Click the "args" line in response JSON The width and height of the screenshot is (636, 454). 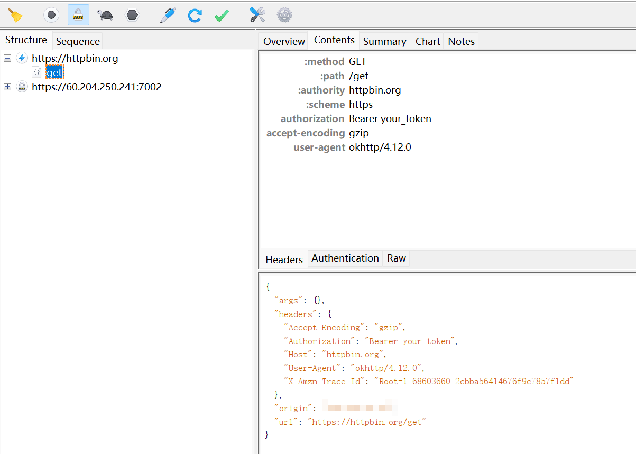pyautogui.click(x=299, y=300)
